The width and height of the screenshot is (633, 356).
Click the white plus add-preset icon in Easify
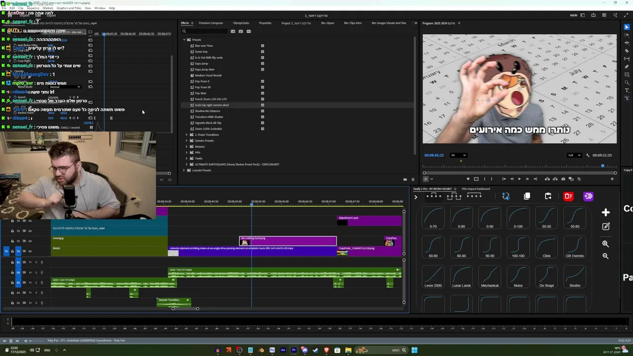tap(606, 213)
